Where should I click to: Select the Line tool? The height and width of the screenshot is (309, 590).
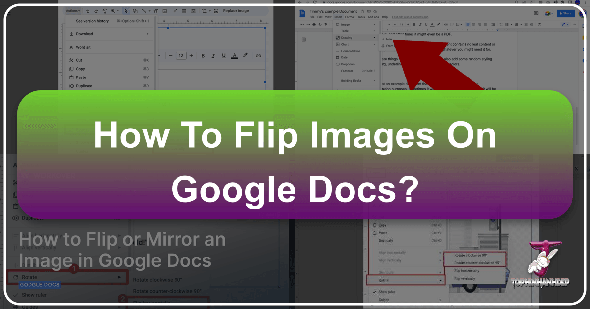(144, 10)
